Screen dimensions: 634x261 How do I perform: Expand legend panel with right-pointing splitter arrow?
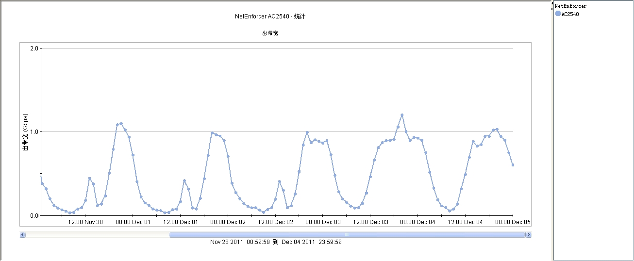552,9
